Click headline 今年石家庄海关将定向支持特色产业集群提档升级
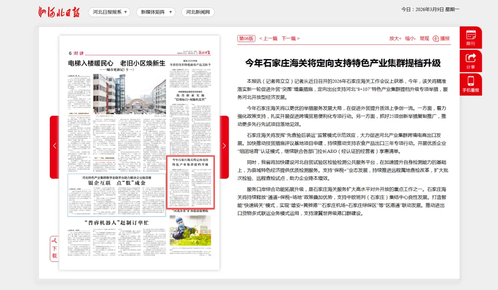The height and width of the screenshot is (290, 498). (343, 63)
